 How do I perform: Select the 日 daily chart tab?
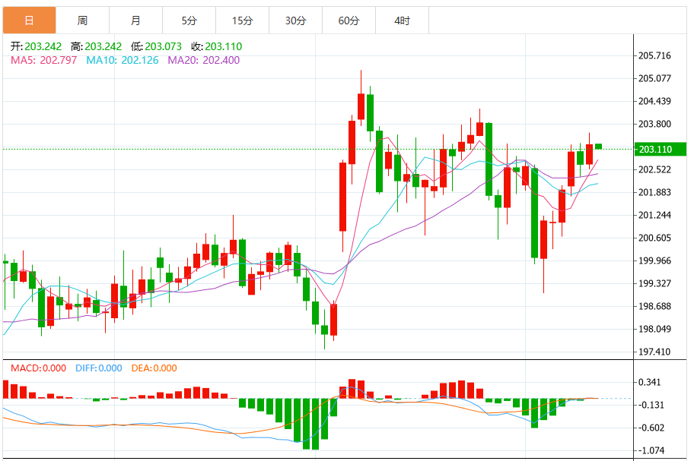[x=29, y=21]
